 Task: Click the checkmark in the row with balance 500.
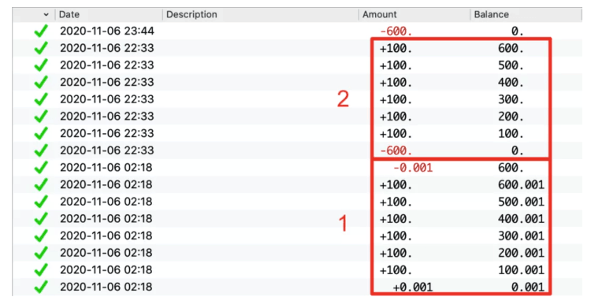click(41, 65)
